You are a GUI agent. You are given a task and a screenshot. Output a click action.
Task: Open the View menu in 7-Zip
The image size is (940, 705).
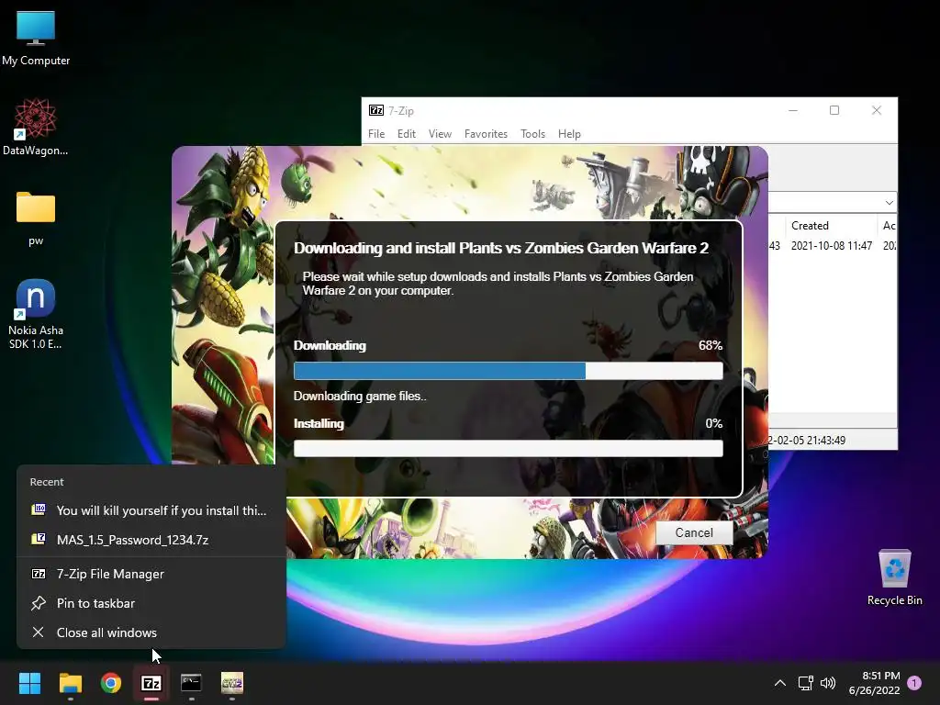point(440,134)
